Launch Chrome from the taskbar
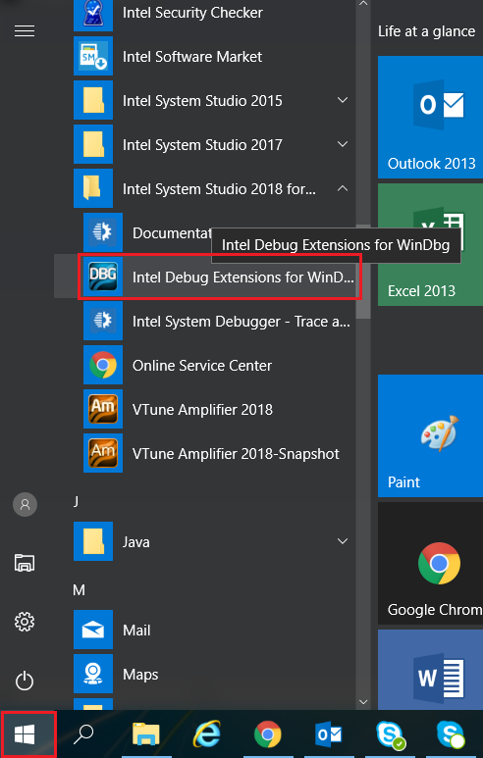Screen dimensions: 483x758 coord(268,734)
